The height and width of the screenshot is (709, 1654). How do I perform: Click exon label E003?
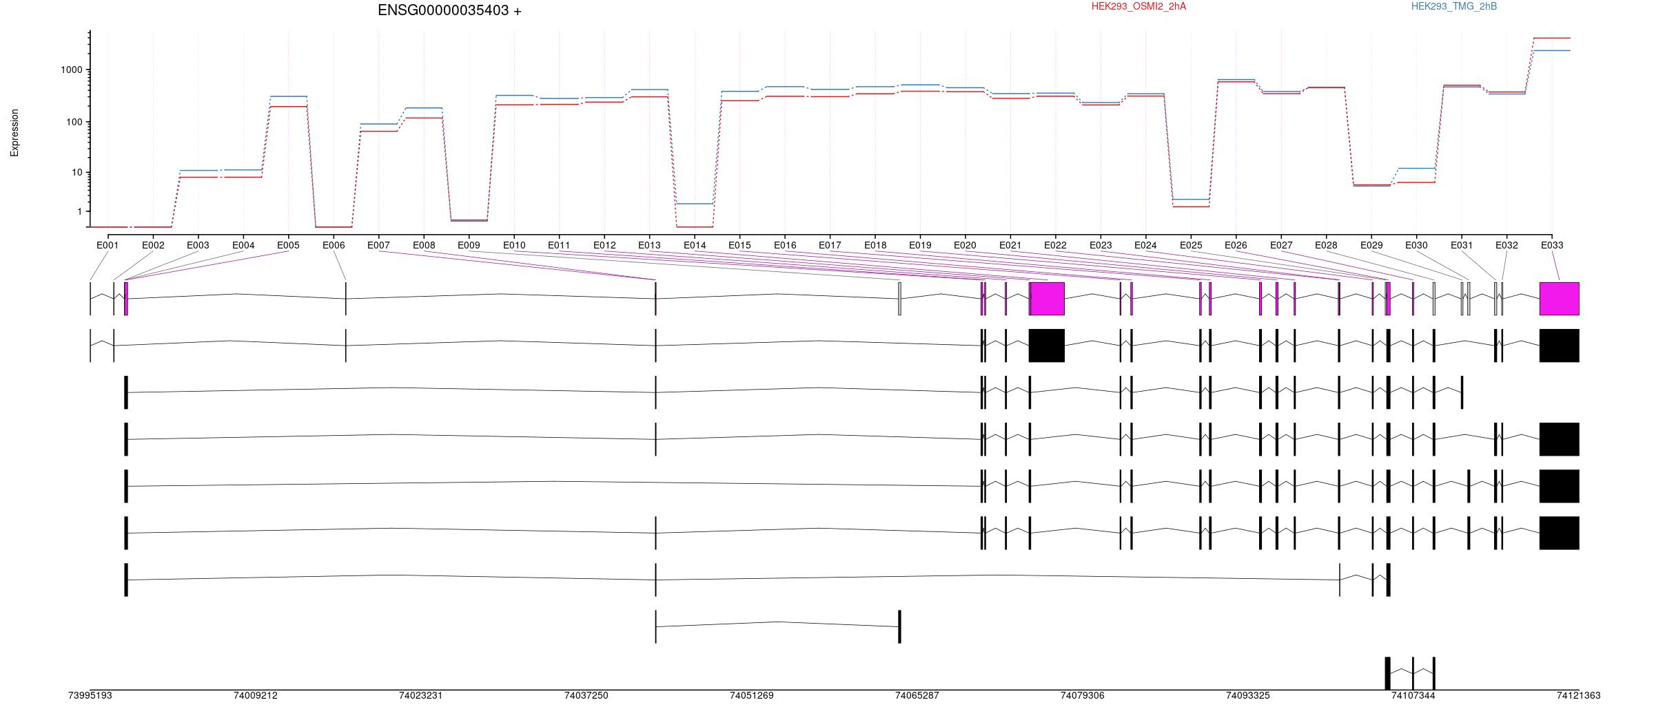198,245
